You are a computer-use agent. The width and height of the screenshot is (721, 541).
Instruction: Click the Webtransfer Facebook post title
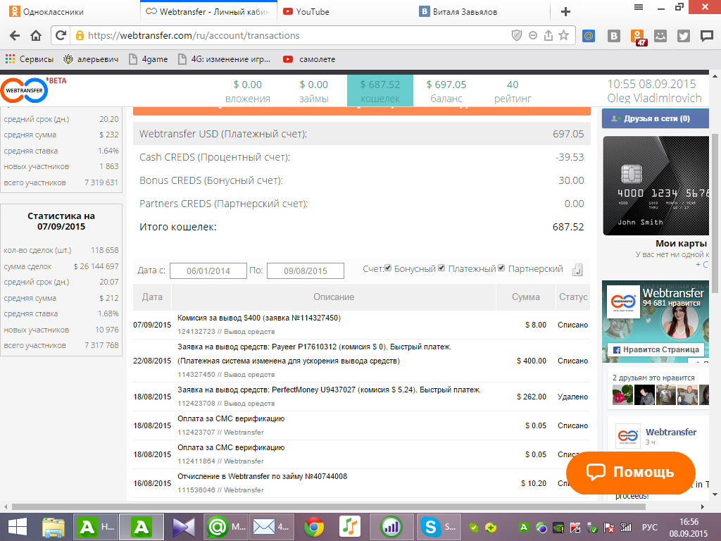(x=671, y=432)
